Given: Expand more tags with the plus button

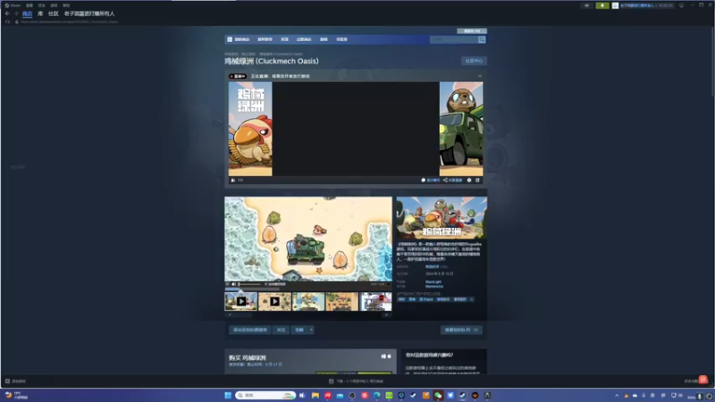Looking at the screenshot, I should [x=472, y=300].
